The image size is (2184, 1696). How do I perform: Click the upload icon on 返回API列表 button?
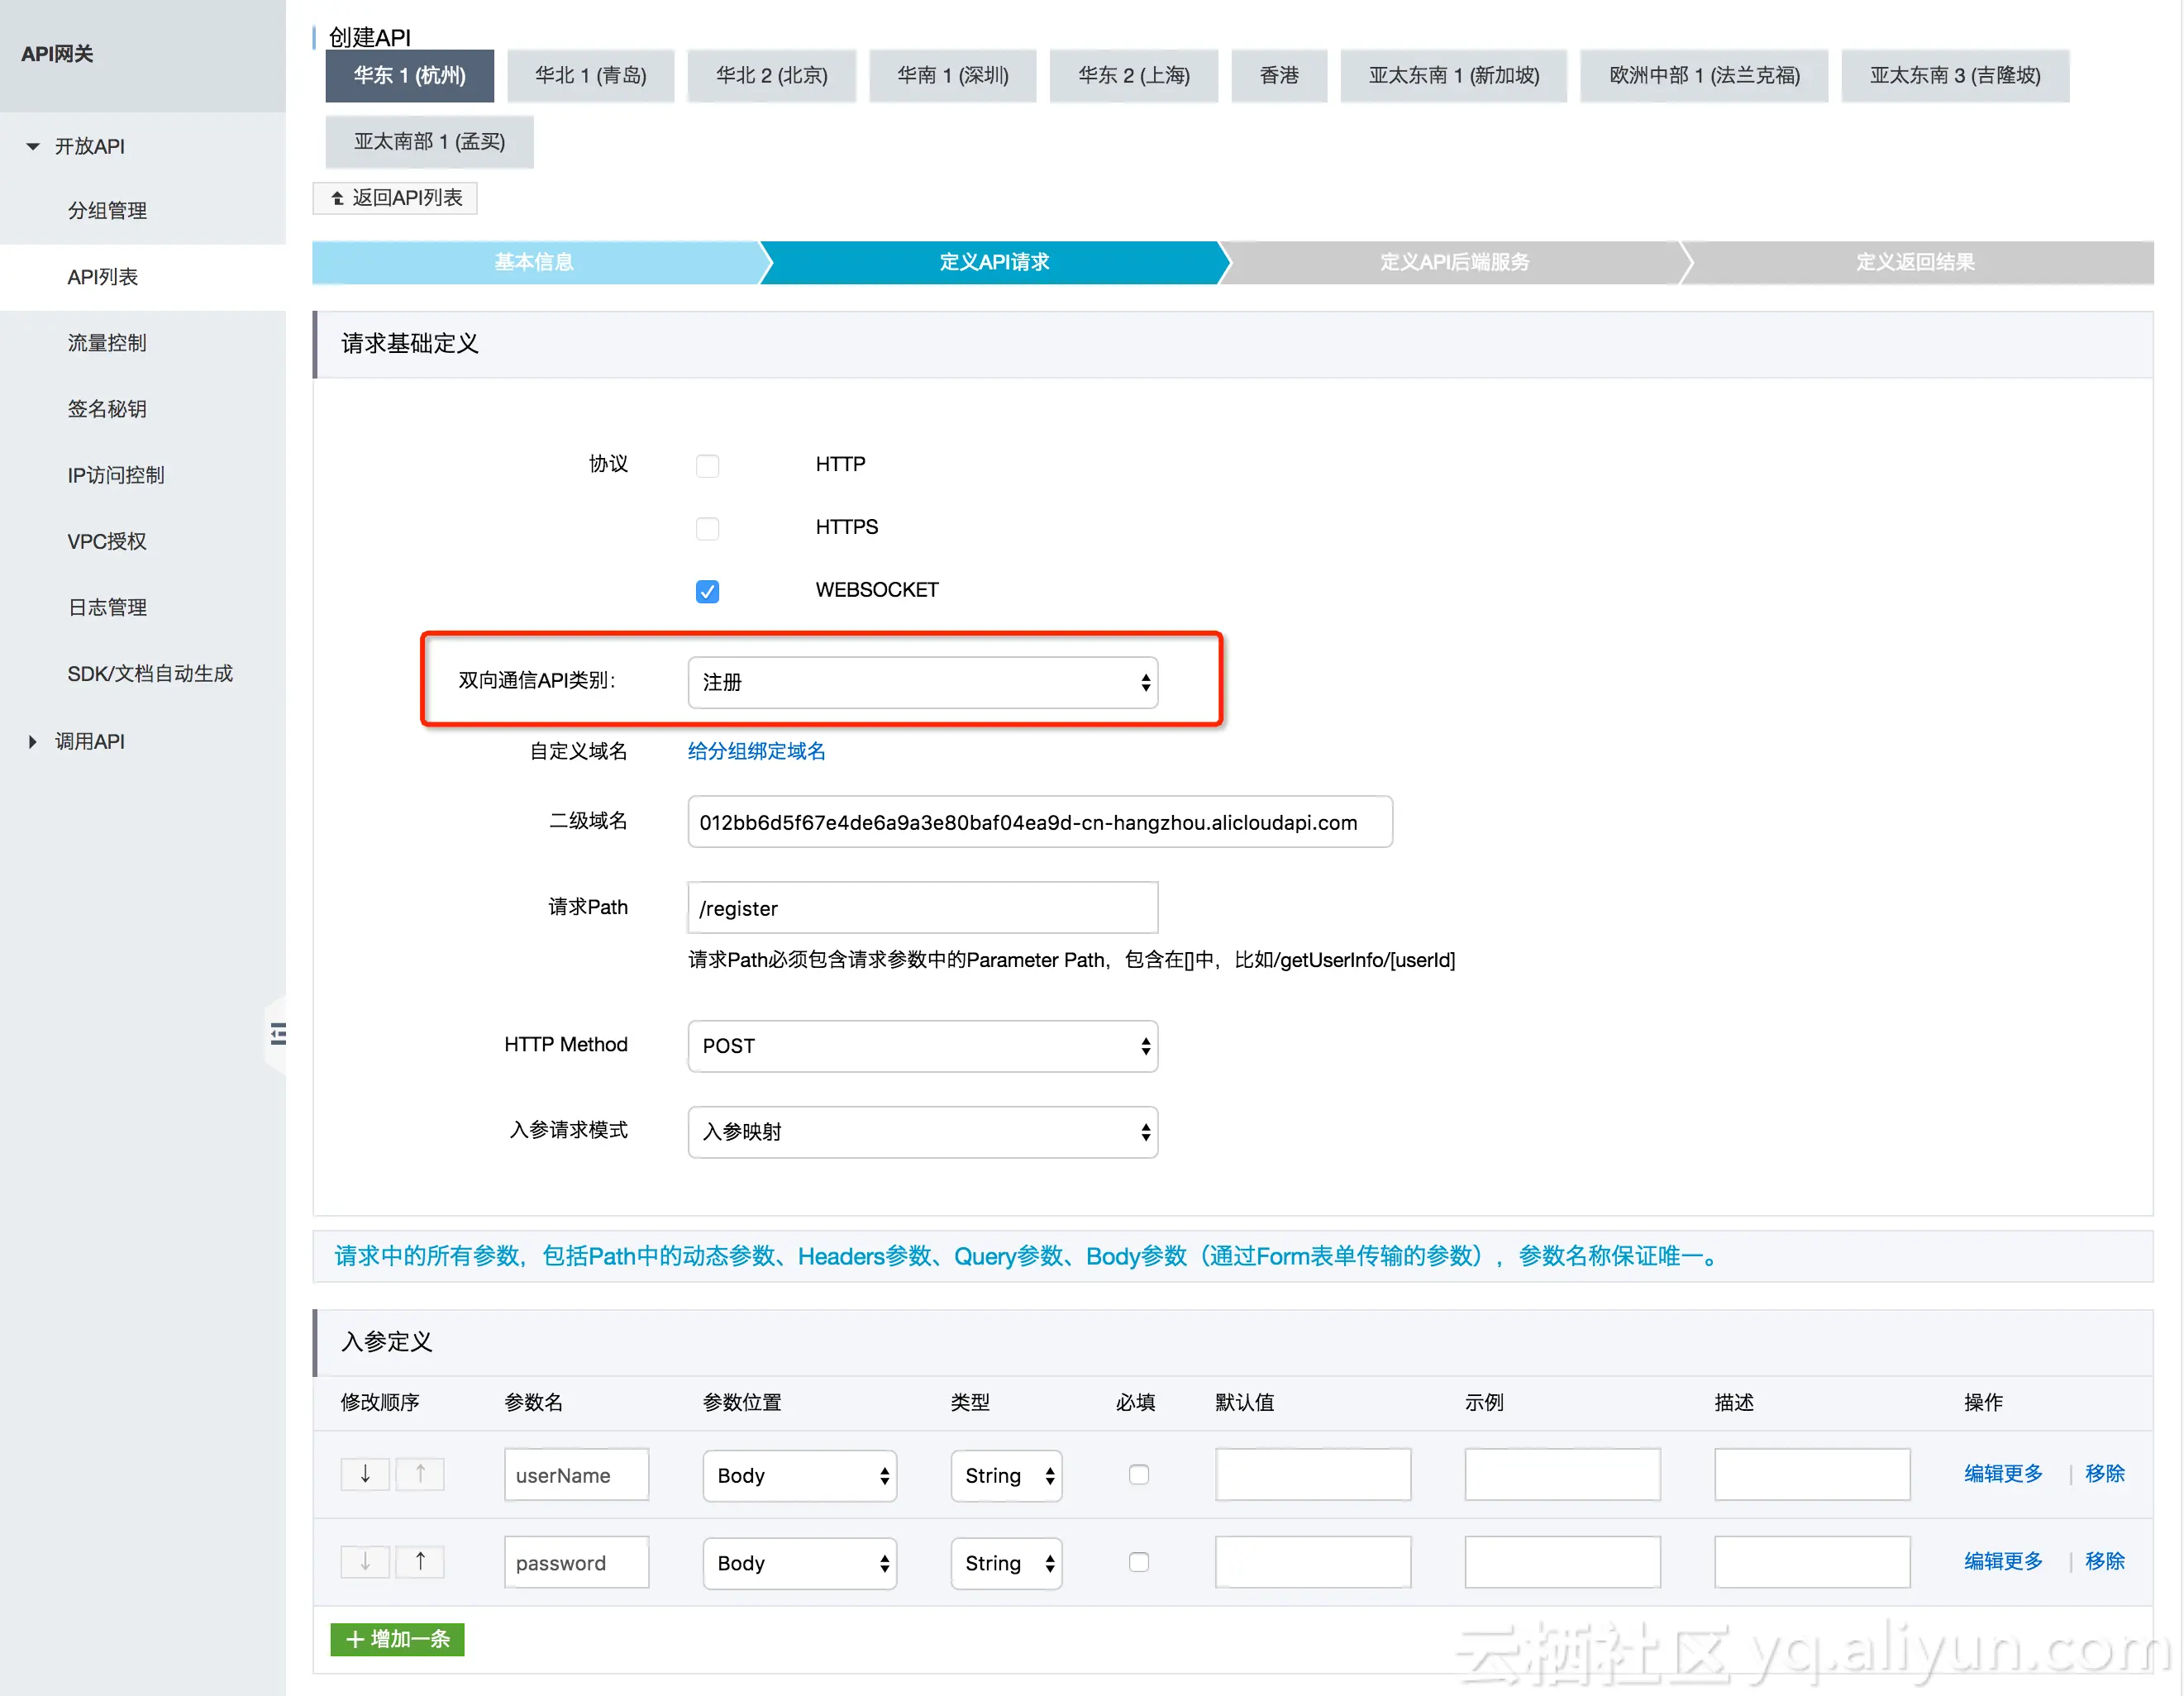[337, 198]
